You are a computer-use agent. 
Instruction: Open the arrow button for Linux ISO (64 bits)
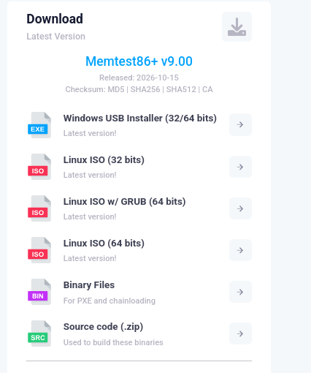[240, 250]
